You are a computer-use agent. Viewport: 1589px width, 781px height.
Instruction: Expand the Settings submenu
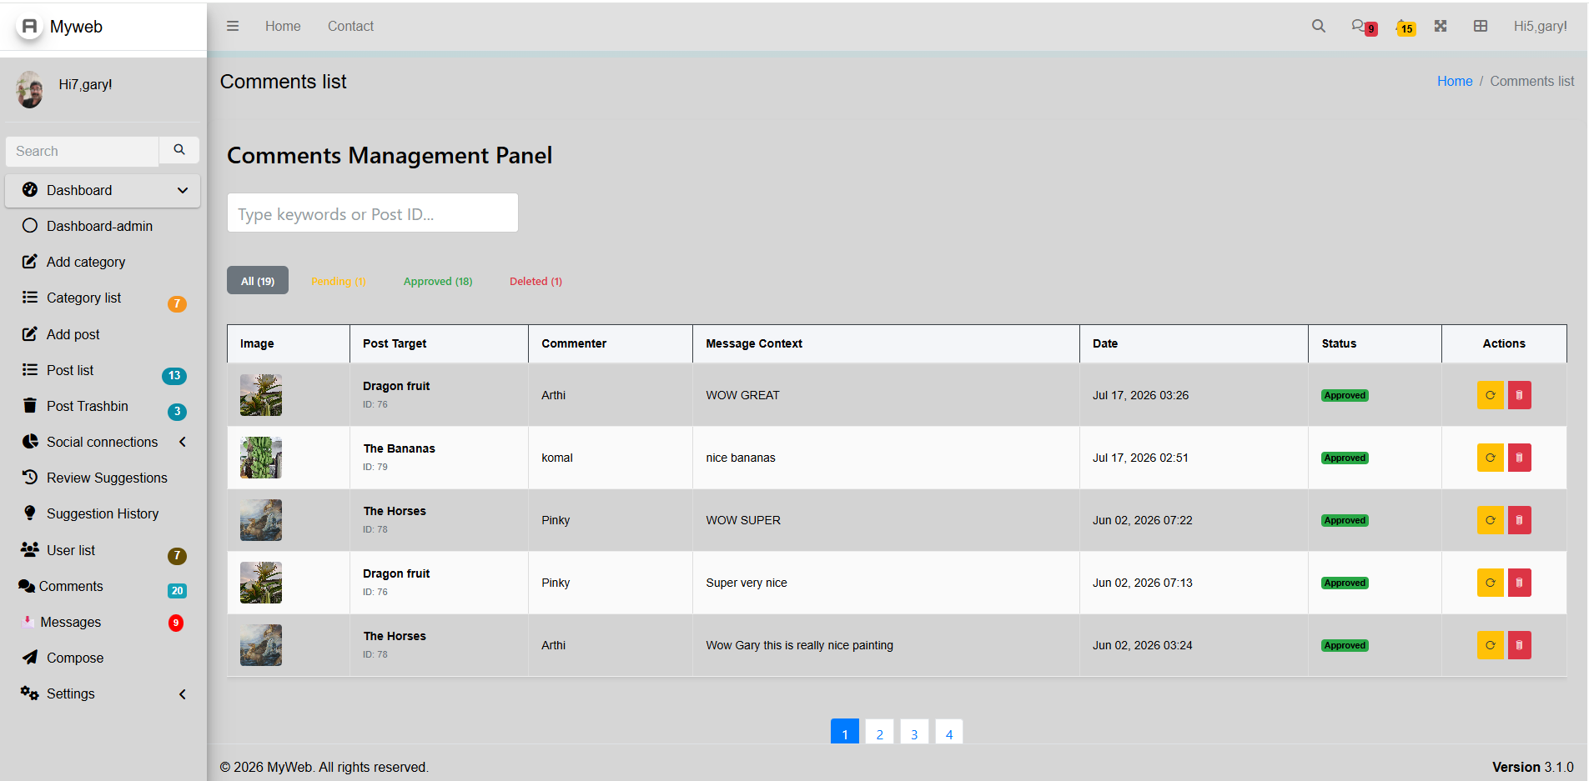point(183,693)
